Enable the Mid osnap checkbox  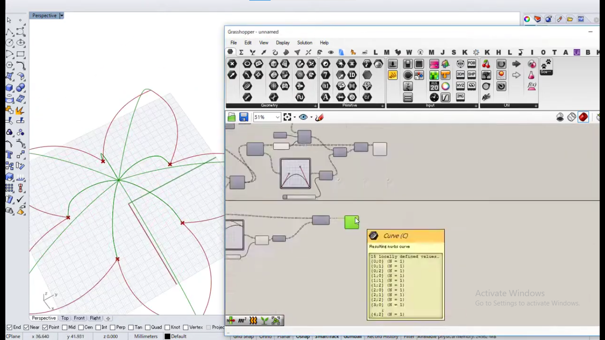(65, 327)
